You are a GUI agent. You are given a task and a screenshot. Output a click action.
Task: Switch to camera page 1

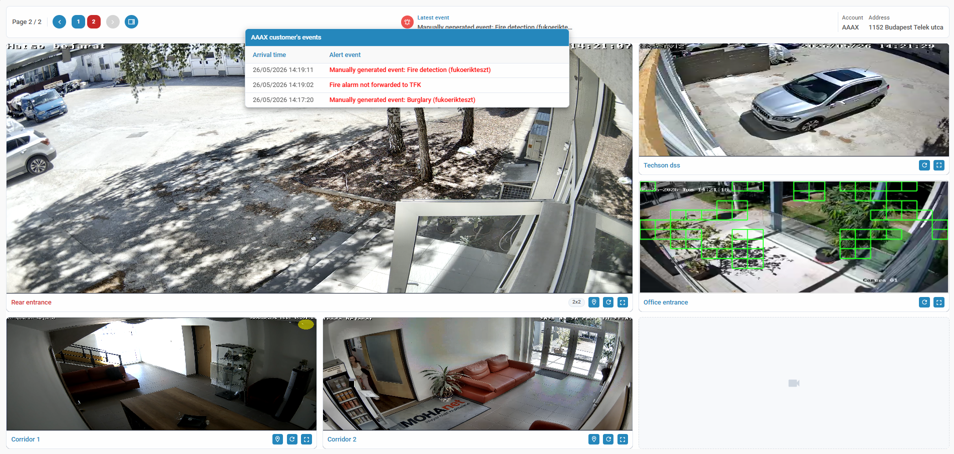point(78,21)
